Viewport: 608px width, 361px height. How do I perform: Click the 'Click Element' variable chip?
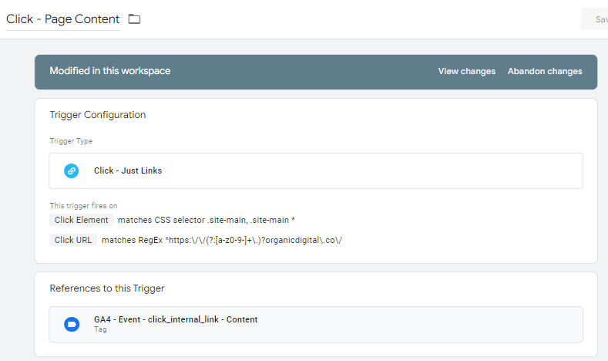(x=82, y=220)
